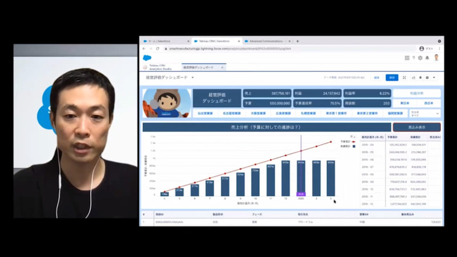This screenshot has width=457, height=257.
Task: Click the highlighted 2020 bar in chart
Action: coord(301,178)
